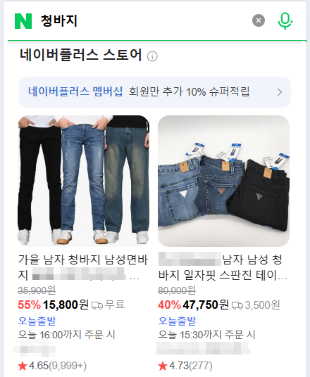Click the 3,500원 shipping truck icon
310x377 pixels.
[237, 305]
